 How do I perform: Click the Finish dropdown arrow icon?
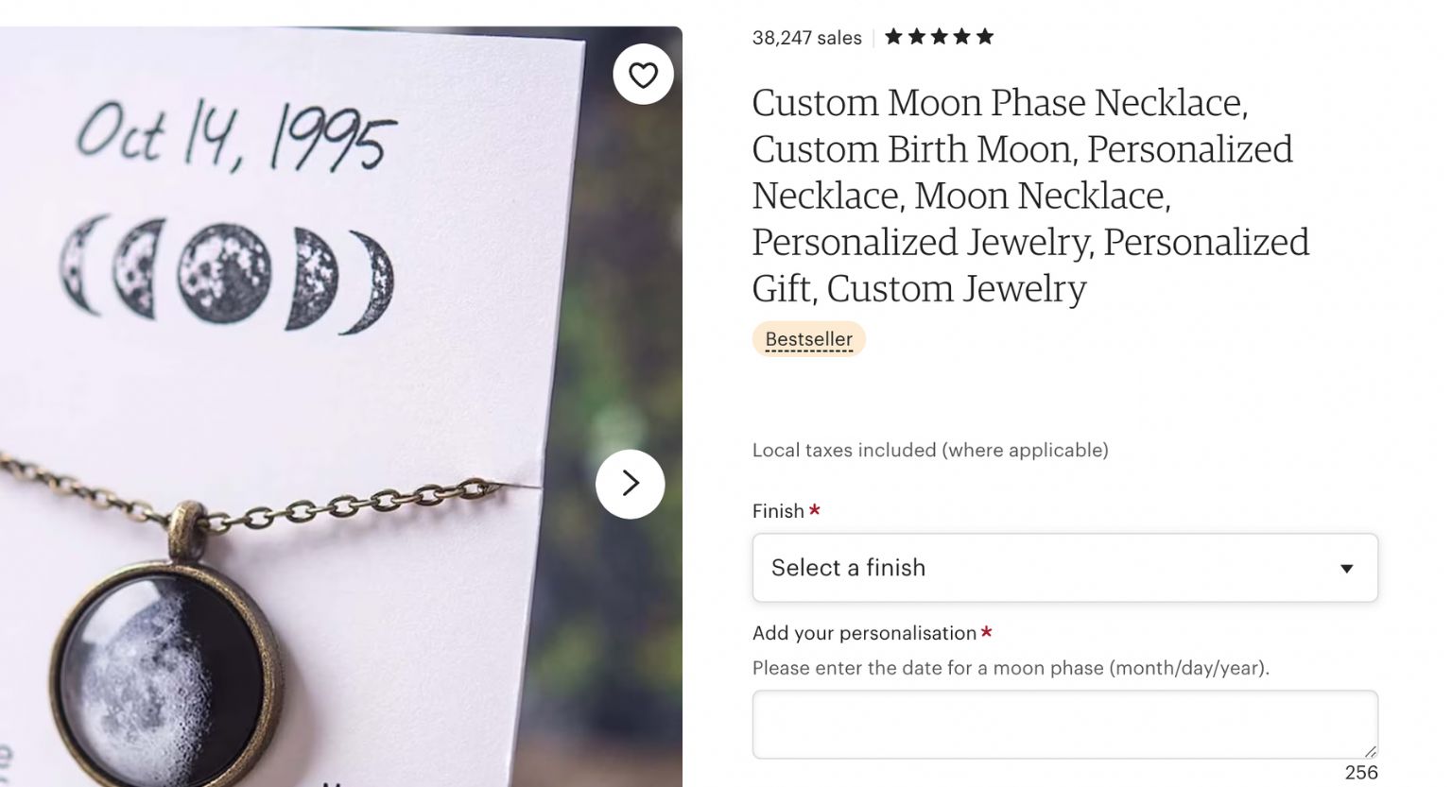tap(1346, 568)
